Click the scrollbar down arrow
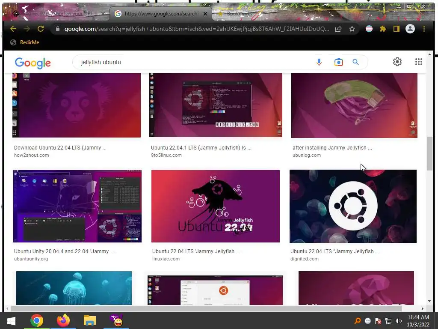This screenshot has width=438, height=329. [x=429, y=301]
